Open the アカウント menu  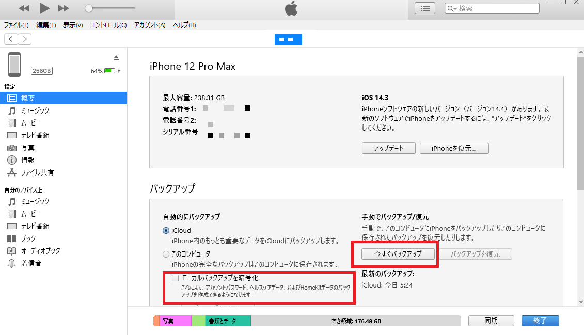point(149,25)
